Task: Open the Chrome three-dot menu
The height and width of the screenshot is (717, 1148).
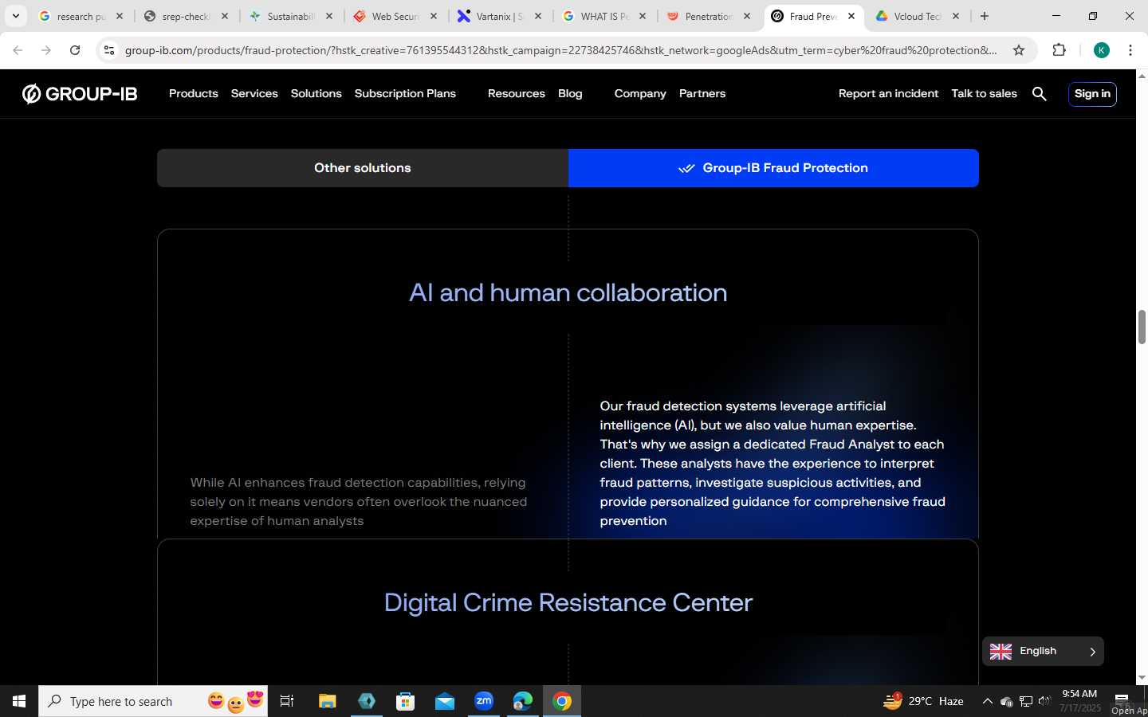Action: [1130, 50]
